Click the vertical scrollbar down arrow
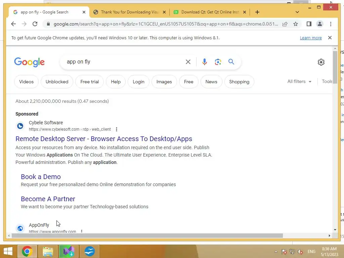The height and width of the screenshot is (258, 344). click(335, 230)
